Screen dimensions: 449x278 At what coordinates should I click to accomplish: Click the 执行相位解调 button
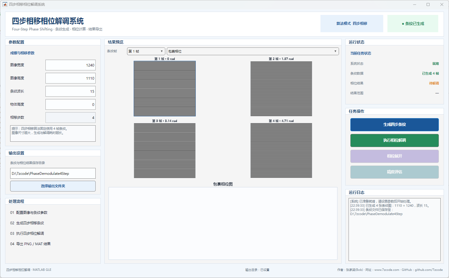pos(395,140)
